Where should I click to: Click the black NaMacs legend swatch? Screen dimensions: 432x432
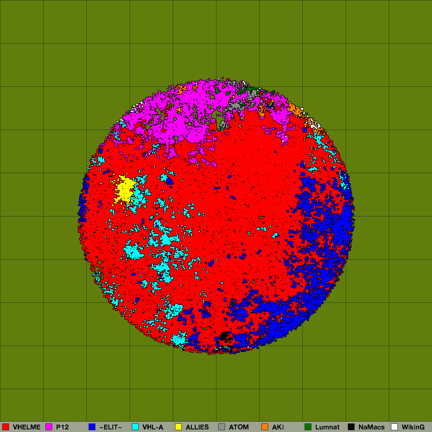tap(351, 427)
